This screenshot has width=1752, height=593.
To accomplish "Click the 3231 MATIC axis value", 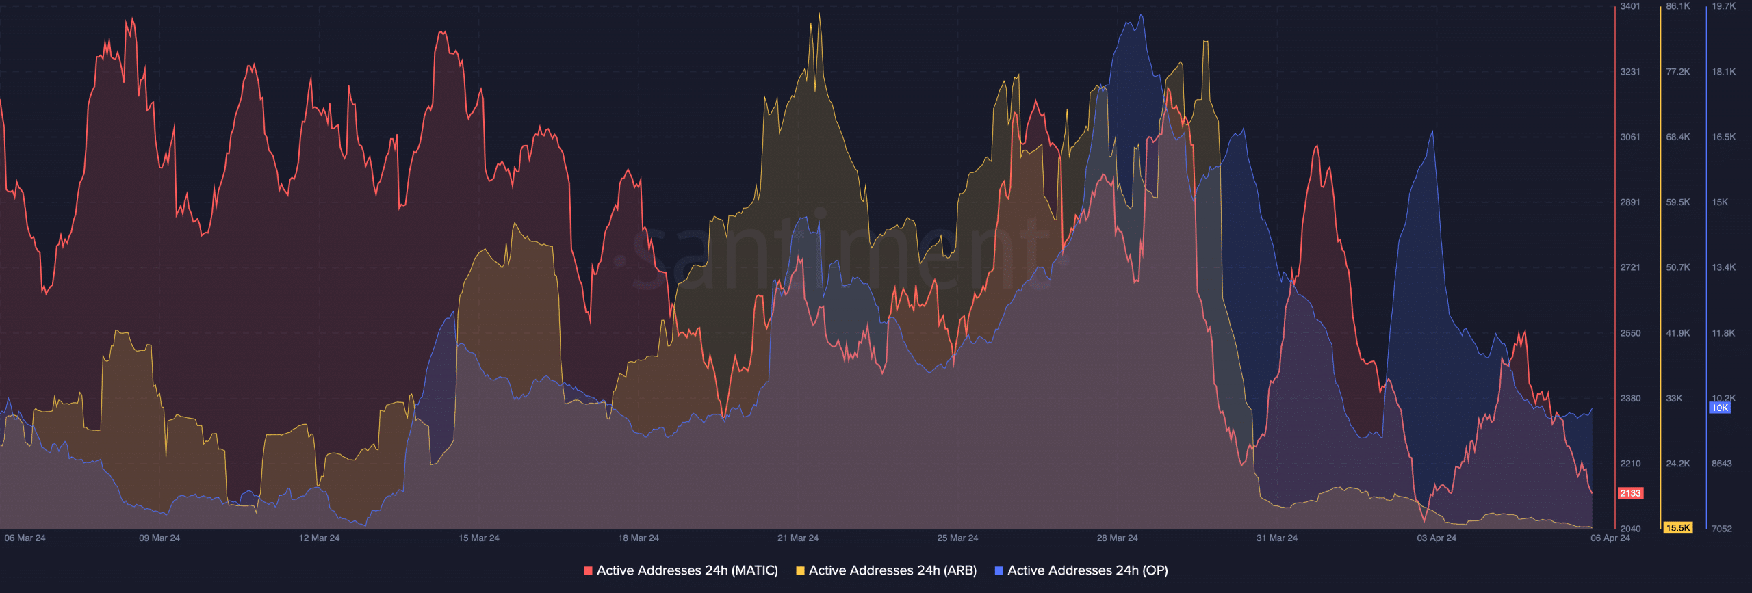I will point(1630,72).
